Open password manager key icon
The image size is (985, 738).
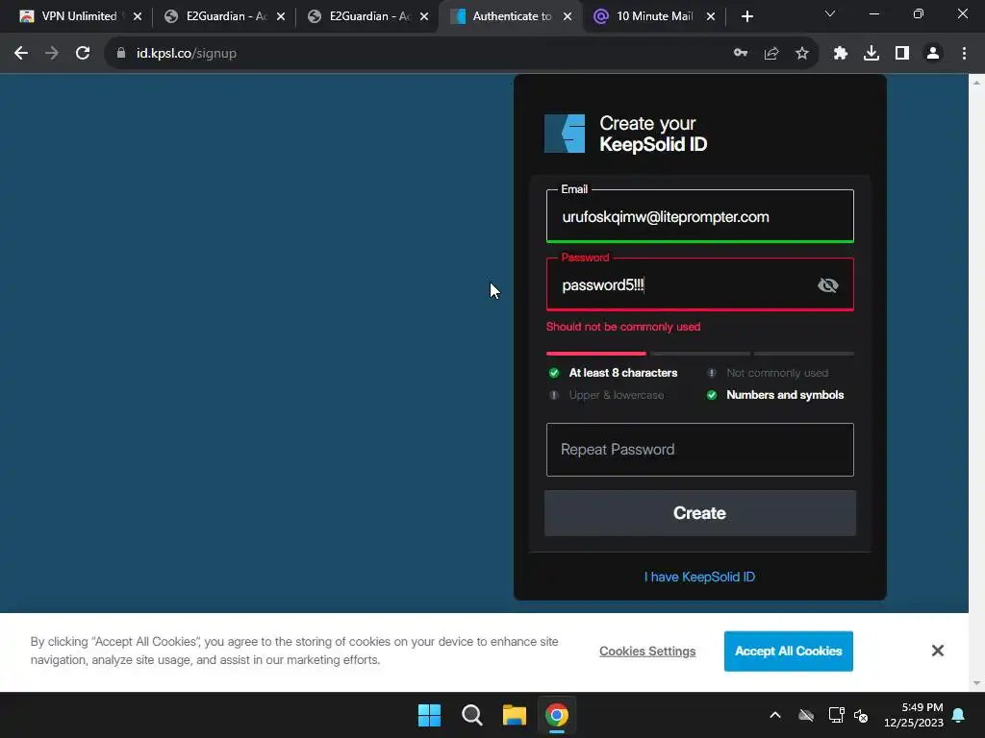[741, 54]
